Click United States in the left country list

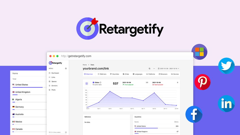point(21,85)
